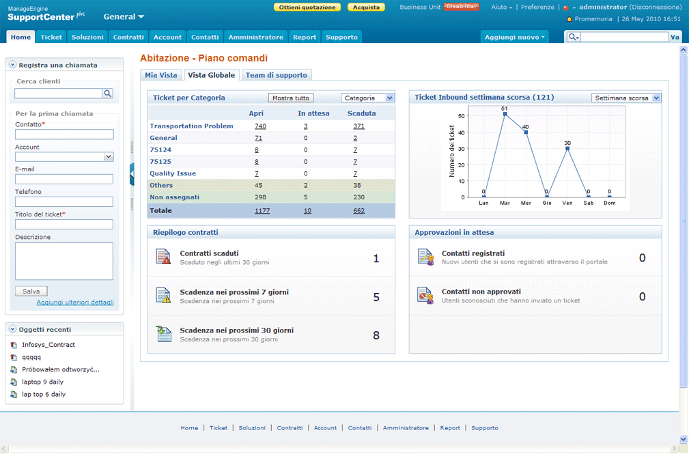Collapse Registra una chiamata panel arrow
This screenshot has width=689, height=454.
(13, 65)
